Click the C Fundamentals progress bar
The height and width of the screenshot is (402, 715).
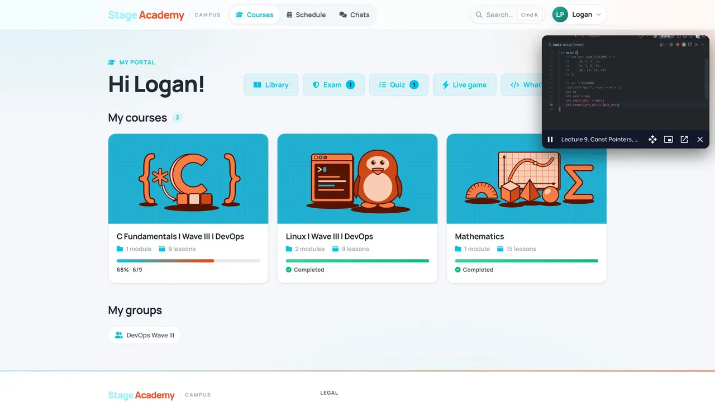point(188,261)
